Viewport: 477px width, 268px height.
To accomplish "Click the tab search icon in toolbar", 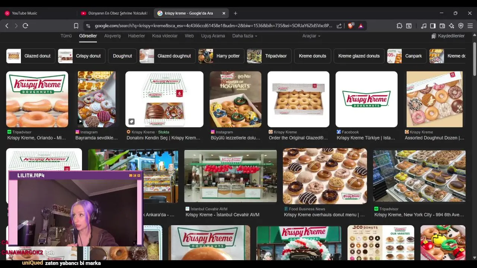I will (x=409, y=26).
